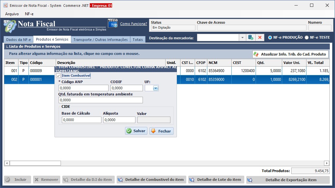
Task: Click the Código ANP input field
Action: [83, 88]
